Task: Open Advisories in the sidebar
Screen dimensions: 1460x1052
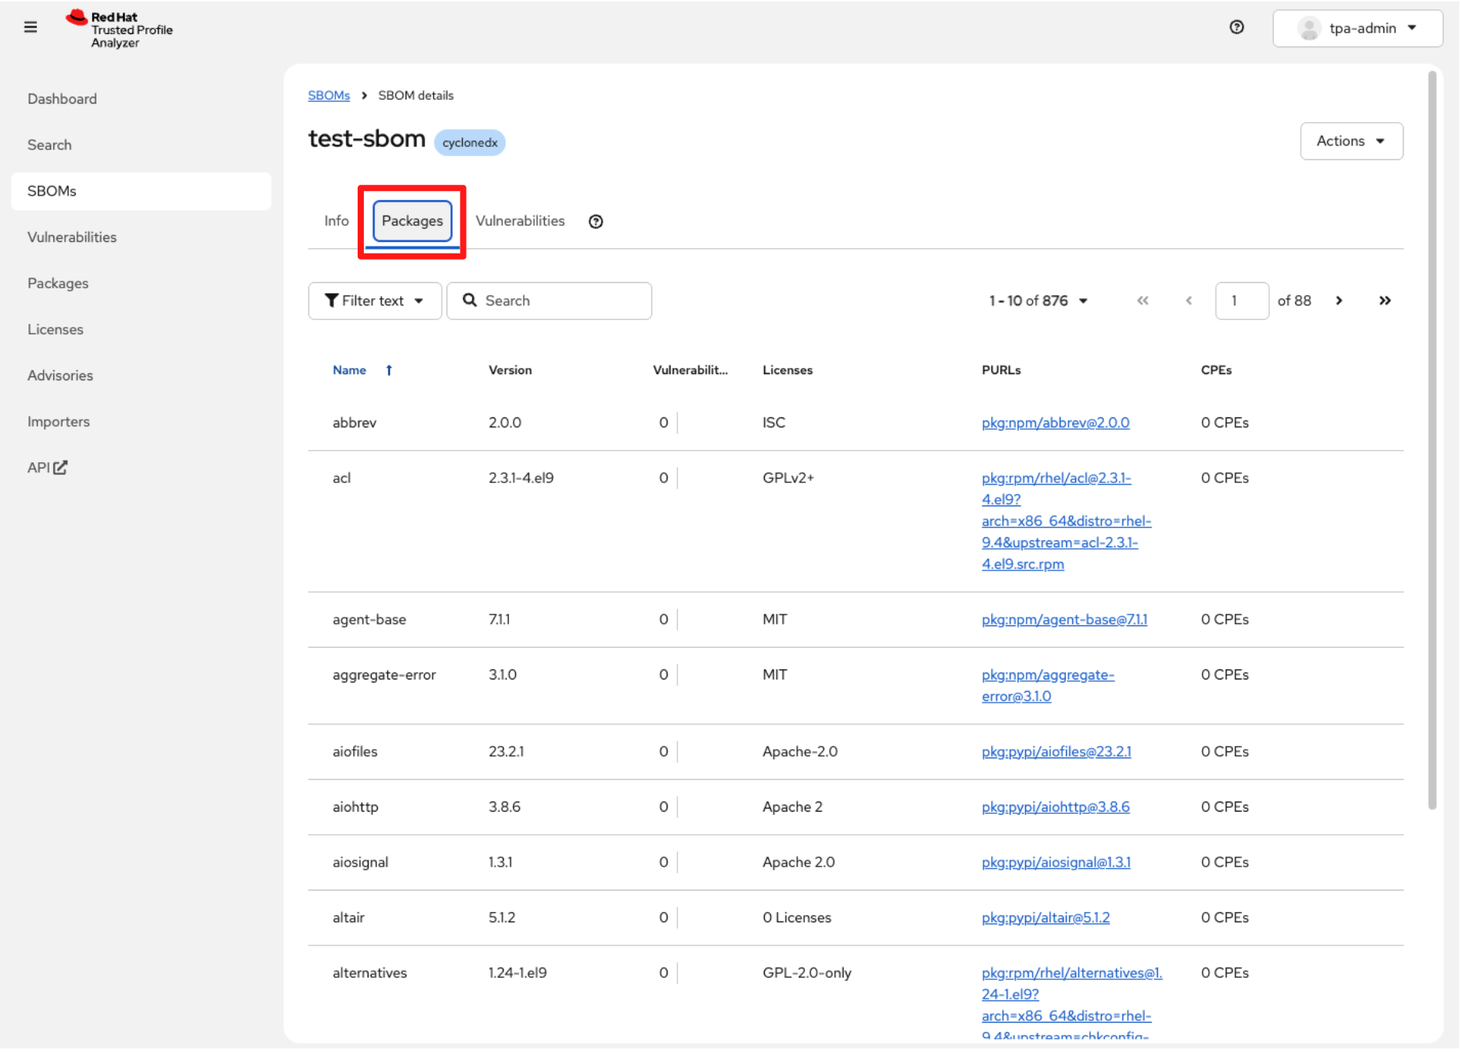Action: point(60,376)
